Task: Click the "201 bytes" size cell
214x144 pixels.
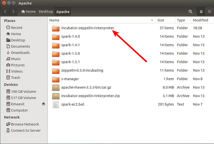Action: click(x=166, y=104)
